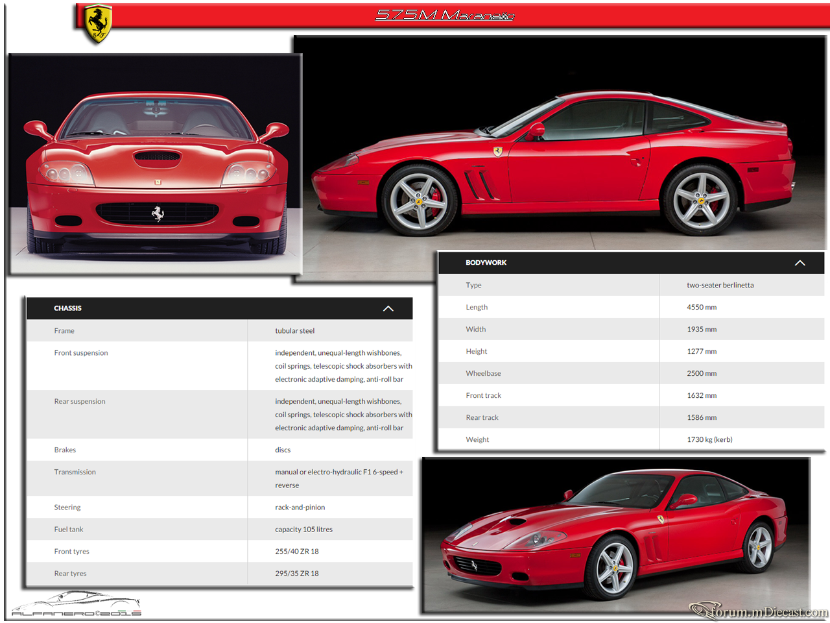
Task: Click the BODYWORK header label
Action: [x=486, y=263]
